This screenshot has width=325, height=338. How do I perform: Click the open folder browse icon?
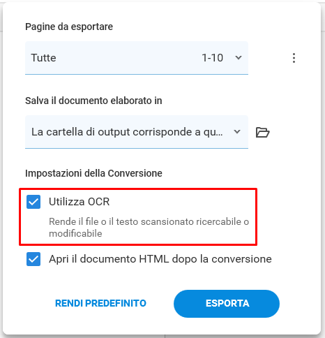262,133
